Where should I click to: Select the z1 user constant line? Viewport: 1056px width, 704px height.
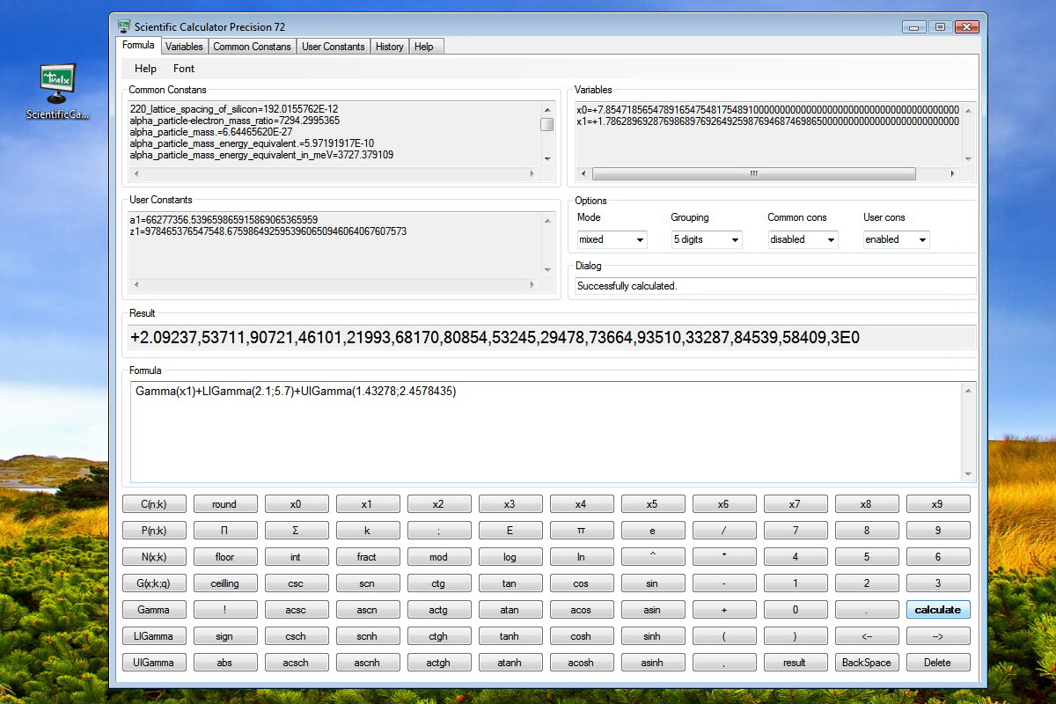pyautogui.click(x=268, y=231)
